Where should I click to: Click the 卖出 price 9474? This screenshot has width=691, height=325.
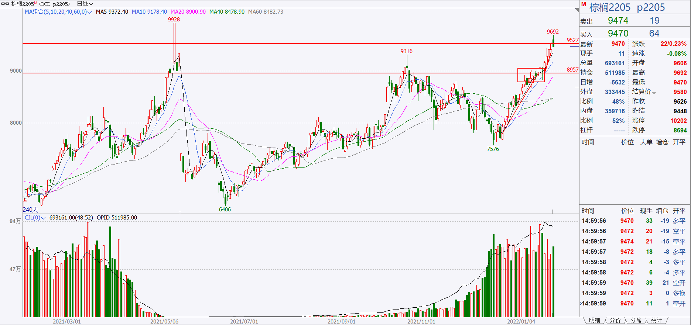618,21
